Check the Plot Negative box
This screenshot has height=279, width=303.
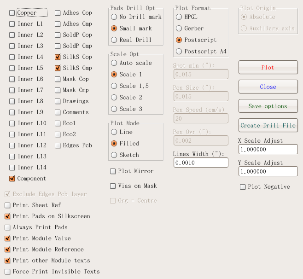[x=243, y=187]
